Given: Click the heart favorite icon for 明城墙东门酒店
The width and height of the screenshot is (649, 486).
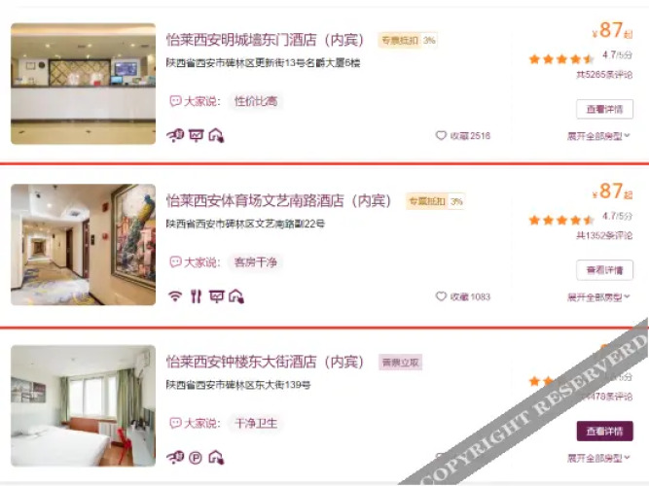Looking at the screenshot, I should 441,136.
